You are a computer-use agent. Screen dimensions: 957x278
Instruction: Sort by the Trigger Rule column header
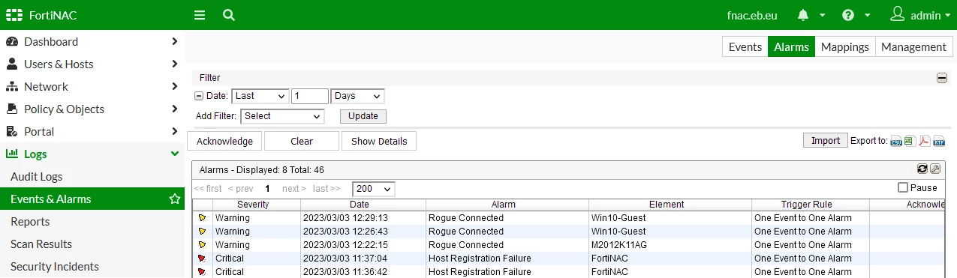pyautogui.click(x=811, y=205)
